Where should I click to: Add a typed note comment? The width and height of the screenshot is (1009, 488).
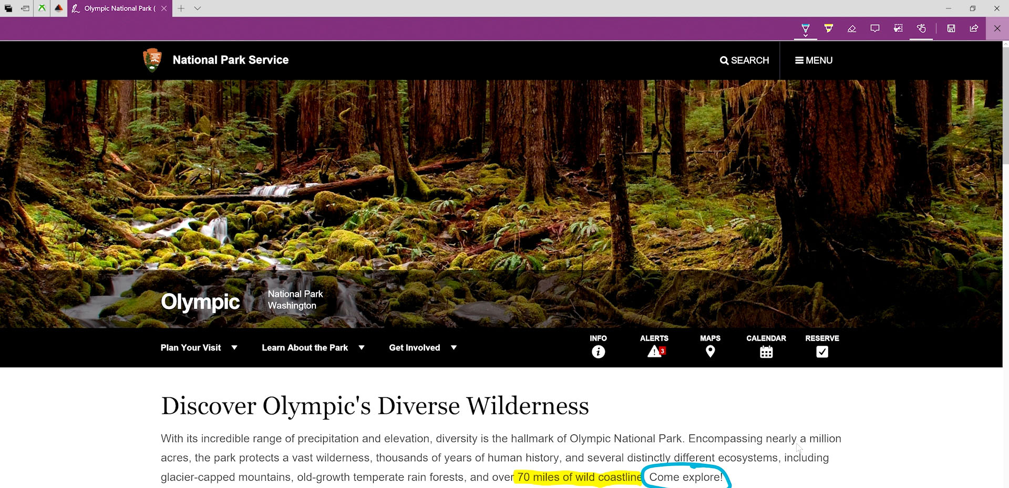875,28
